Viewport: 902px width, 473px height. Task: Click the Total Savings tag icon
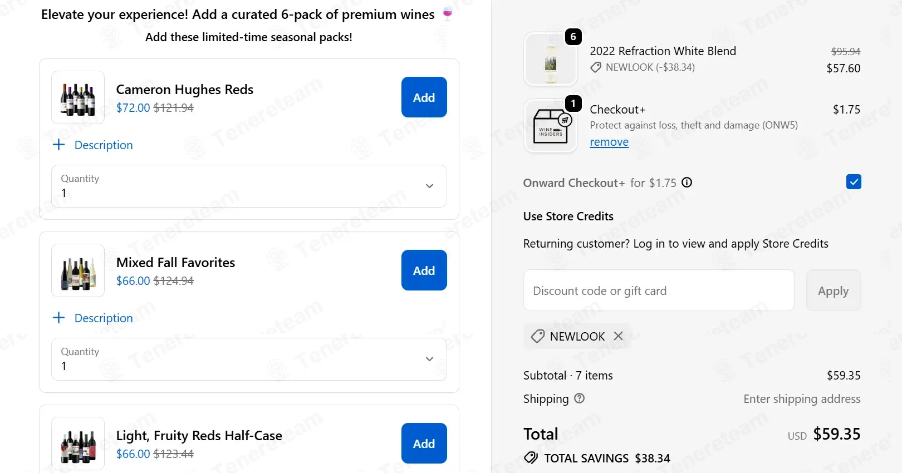tap(531, 458)
